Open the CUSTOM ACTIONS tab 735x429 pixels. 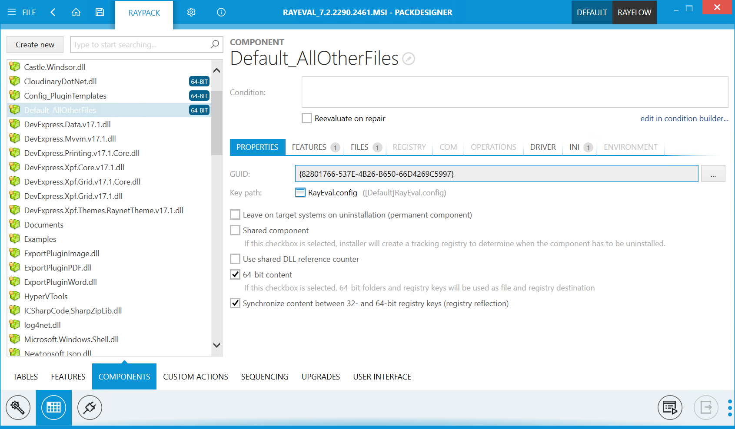point(196,376)
